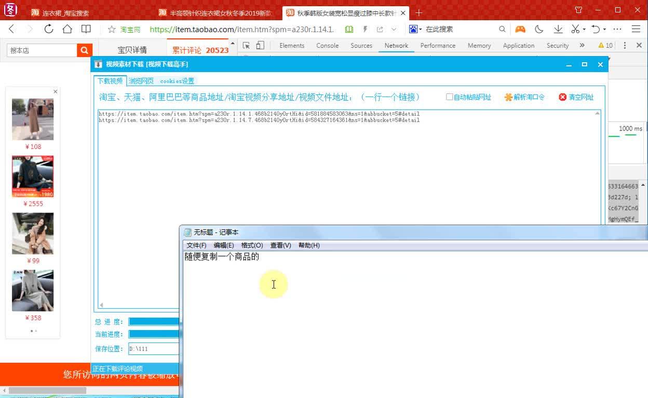Open the ¥358 dress product thumbnail

[33, 290]
